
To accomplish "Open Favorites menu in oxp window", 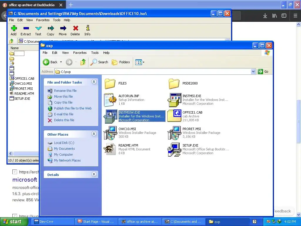I will click(x=80, y=53).
